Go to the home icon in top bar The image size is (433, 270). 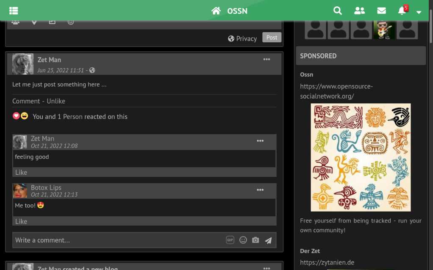pos(216,11)
